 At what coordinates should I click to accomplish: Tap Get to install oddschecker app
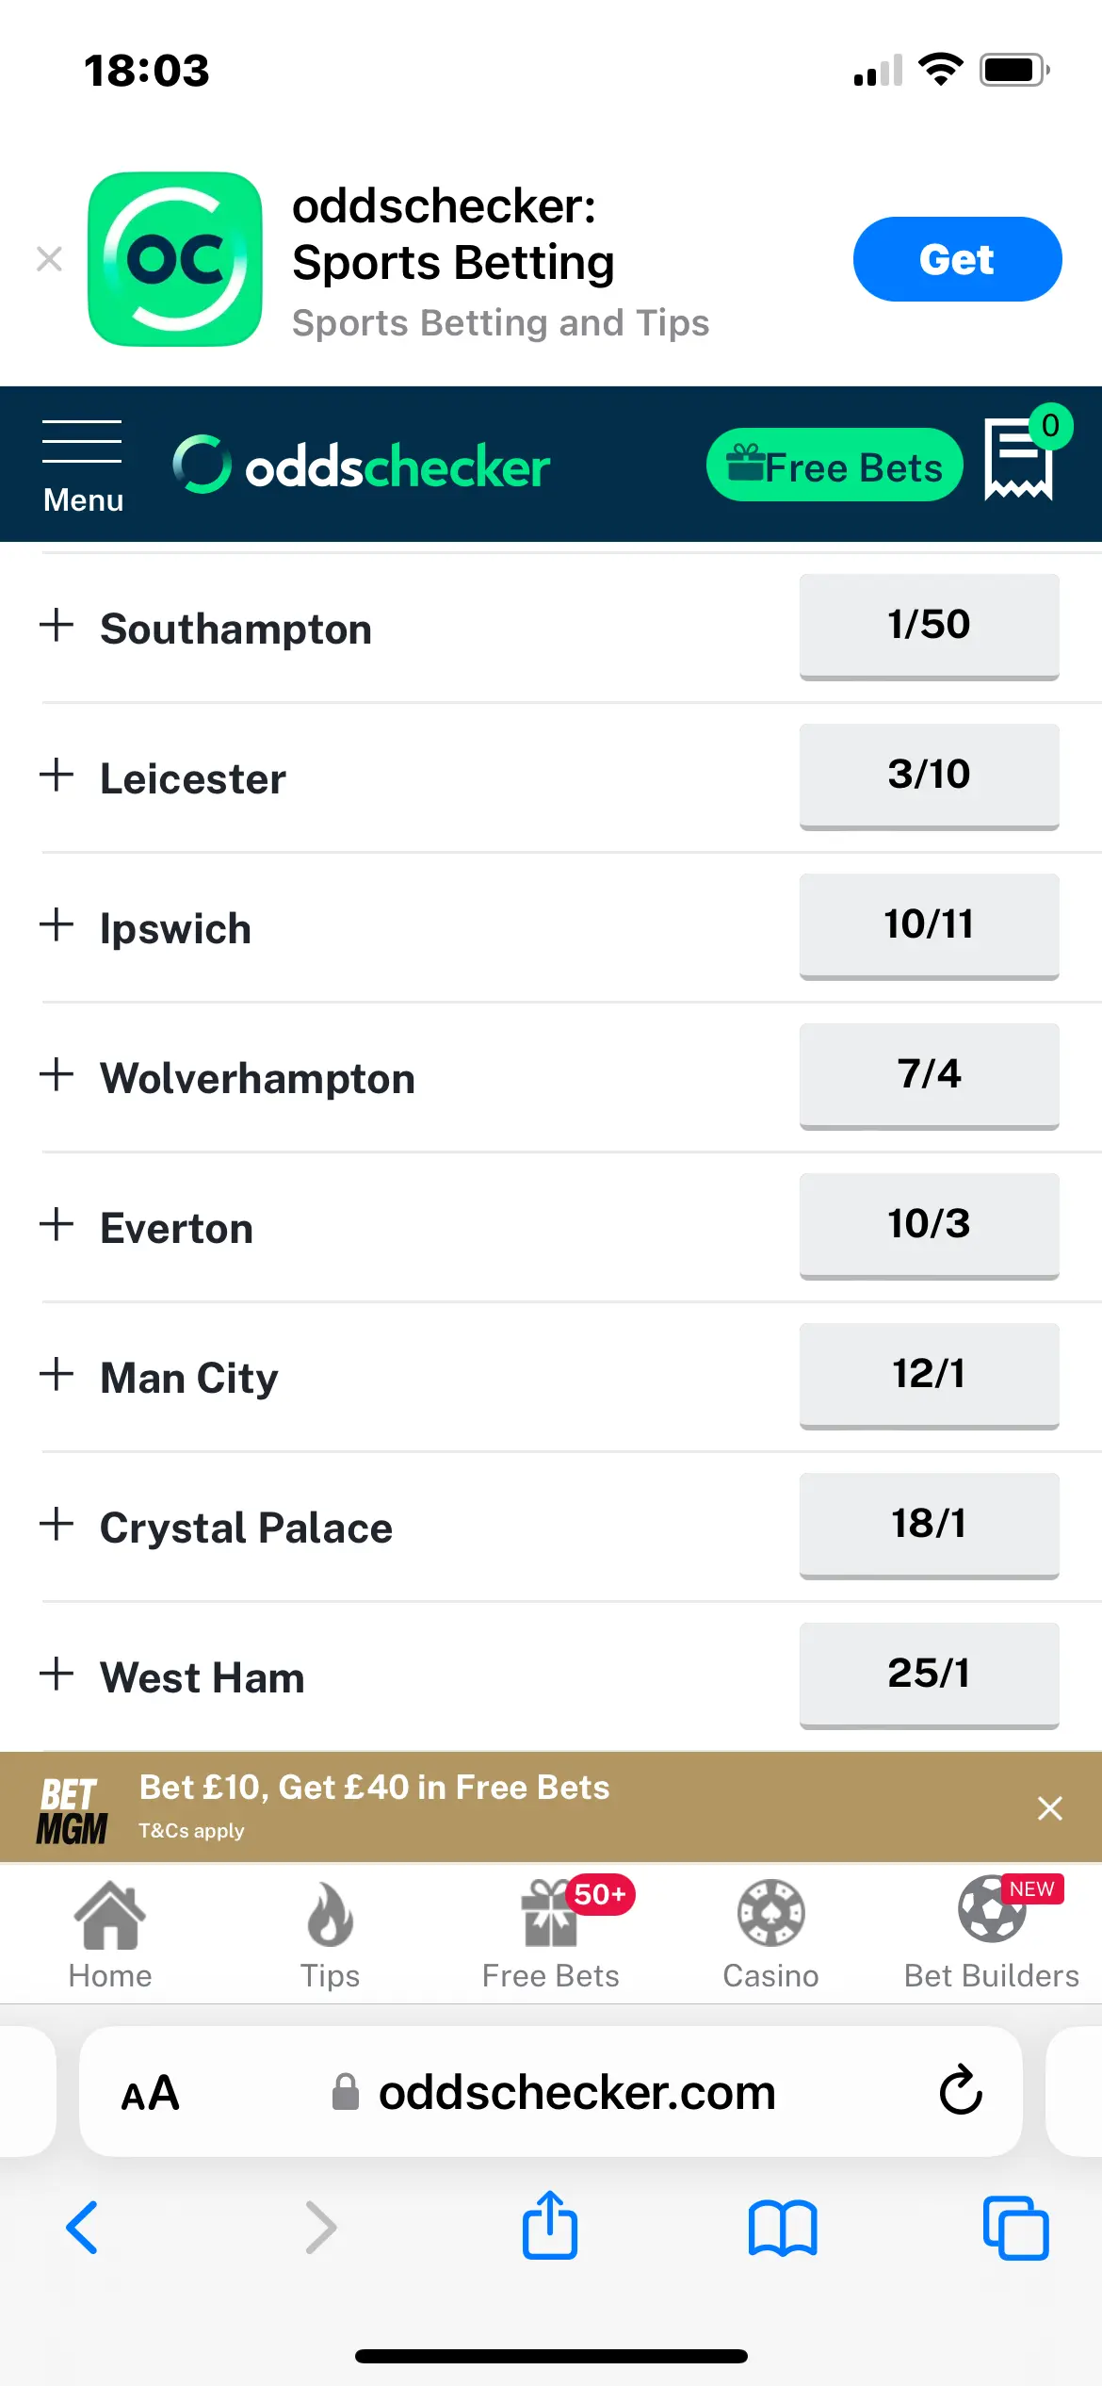pyautogui.click(x=957, y=259)
